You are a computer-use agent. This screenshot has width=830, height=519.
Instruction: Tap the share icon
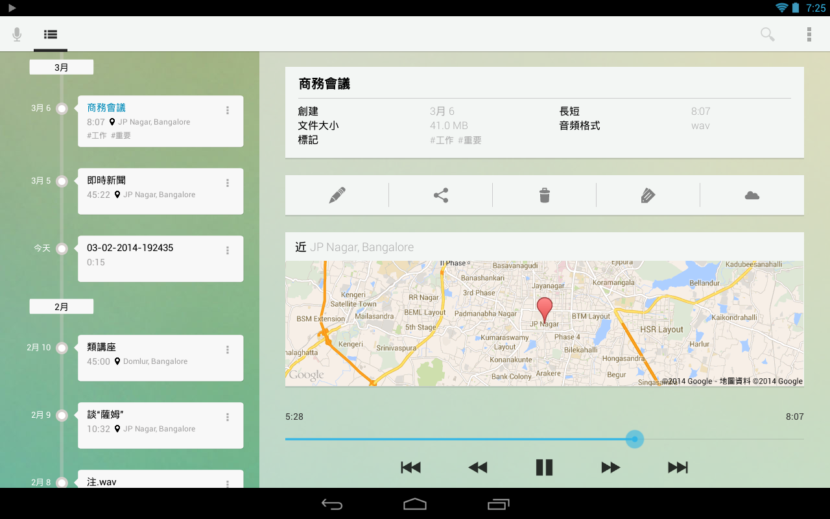click(441, 195)
